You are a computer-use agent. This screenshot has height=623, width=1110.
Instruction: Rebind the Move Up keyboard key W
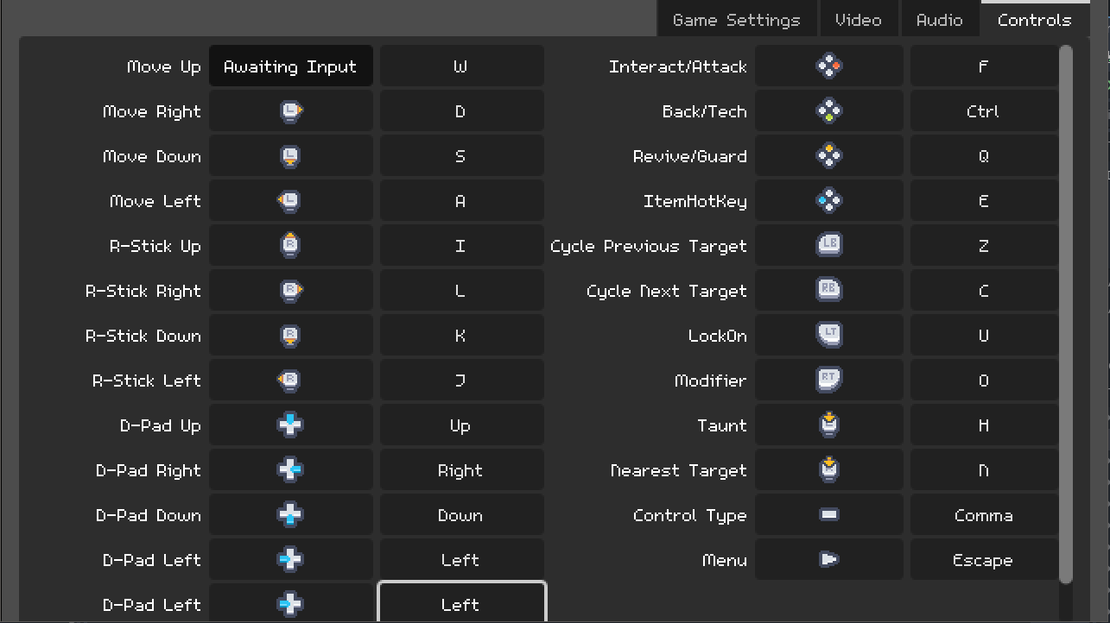point(461,66)
